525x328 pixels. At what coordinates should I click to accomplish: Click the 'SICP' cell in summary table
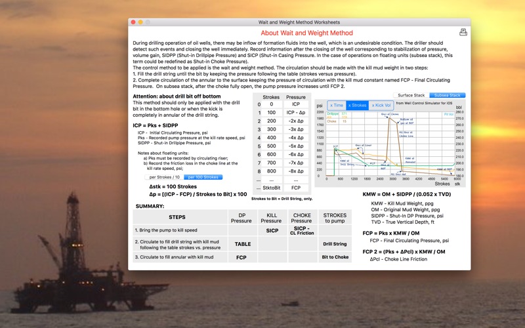click(x=272, y=230)
